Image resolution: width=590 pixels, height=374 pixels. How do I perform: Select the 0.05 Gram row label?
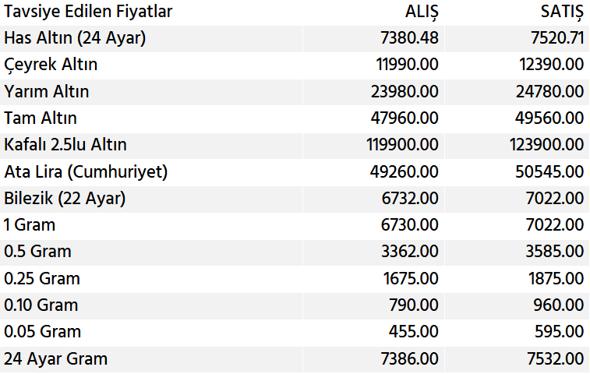pyautogui.click(x=42, y=332)
